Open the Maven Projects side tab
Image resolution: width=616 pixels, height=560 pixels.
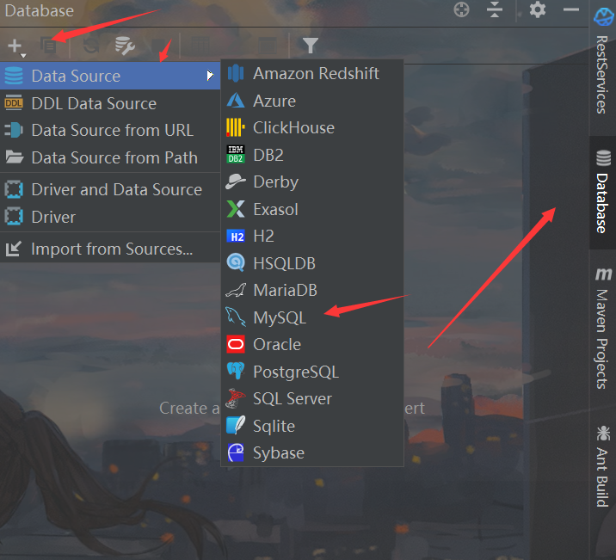point(602,328)
